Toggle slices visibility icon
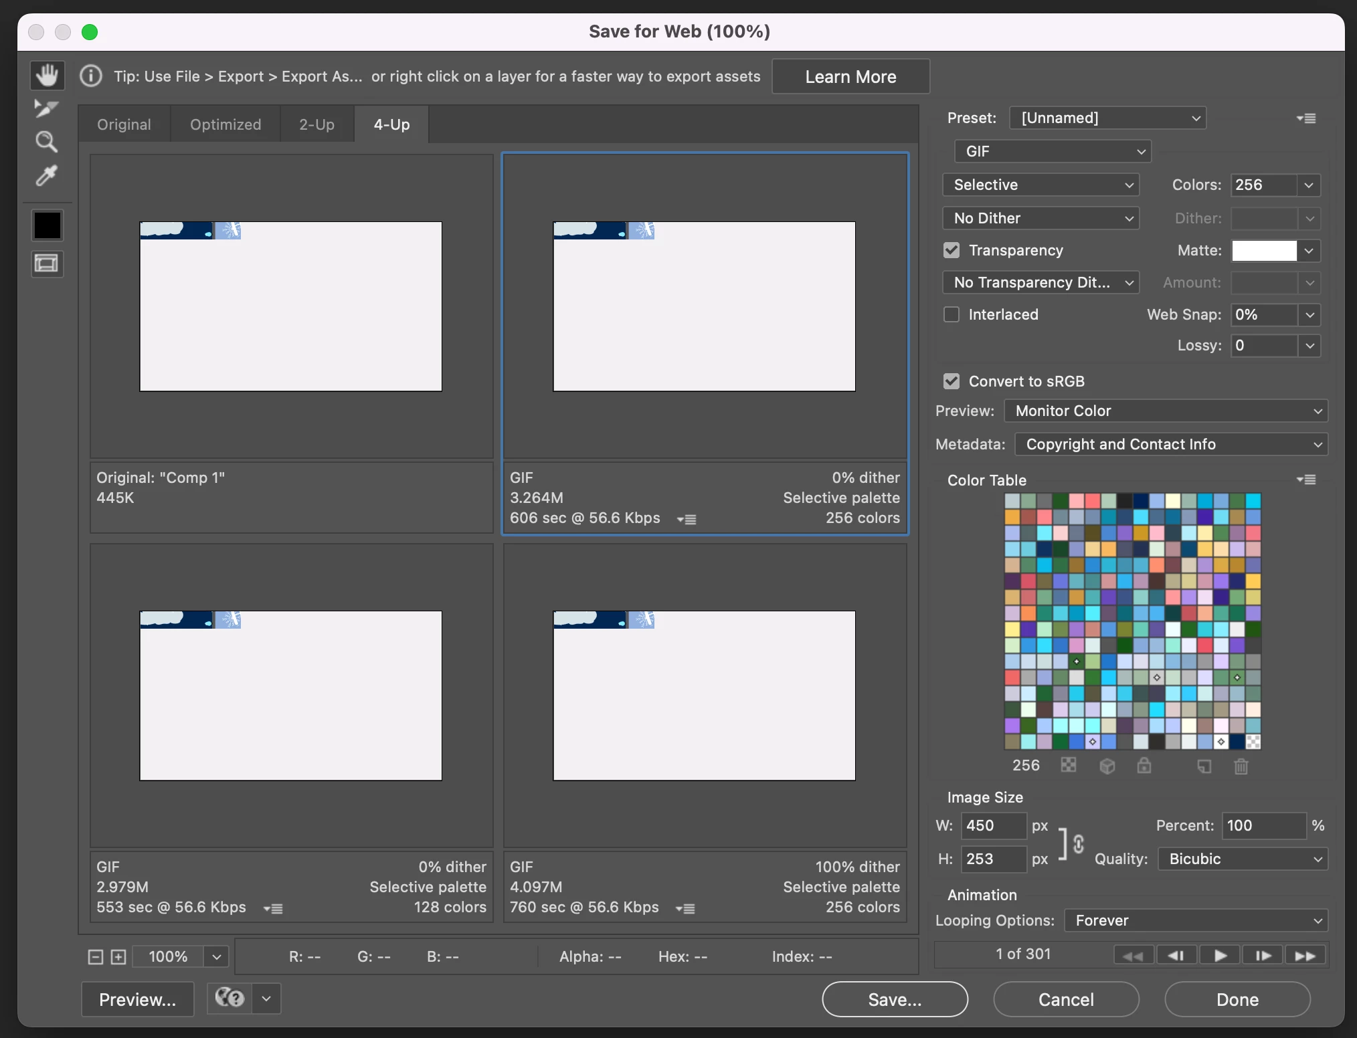Image resolution: width=1357 pixels, height=1038 pixels. tap(47, 264)
